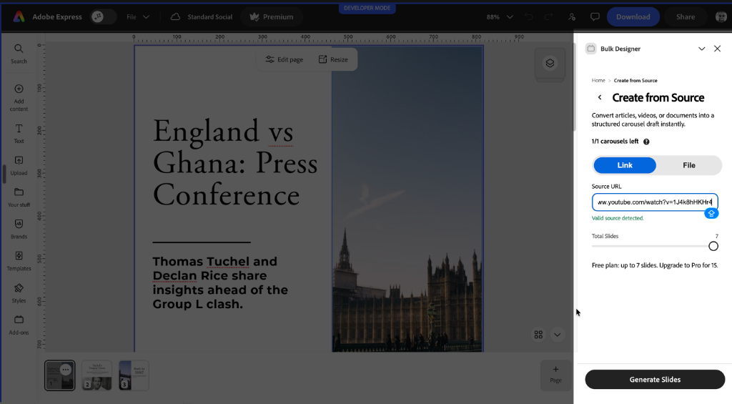Click the carousels left help icon
This screenshot has width=732, height=404.
point(646,142)
